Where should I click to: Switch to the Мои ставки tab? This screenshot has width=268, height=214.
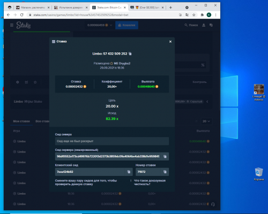(21, 121)
